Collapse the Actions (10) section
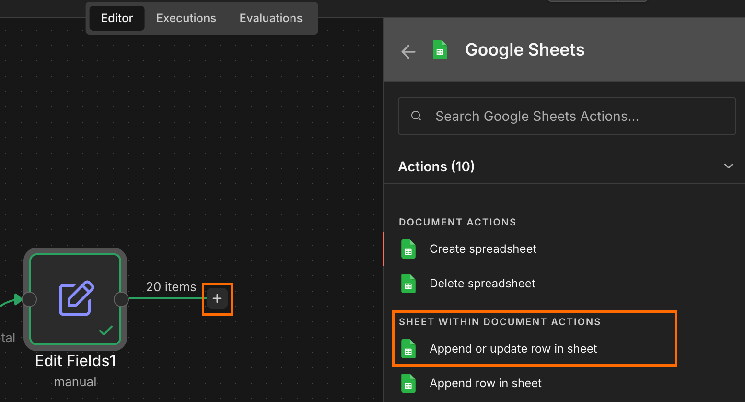Viewport: 745px width, 402px height. pos(728,166)
